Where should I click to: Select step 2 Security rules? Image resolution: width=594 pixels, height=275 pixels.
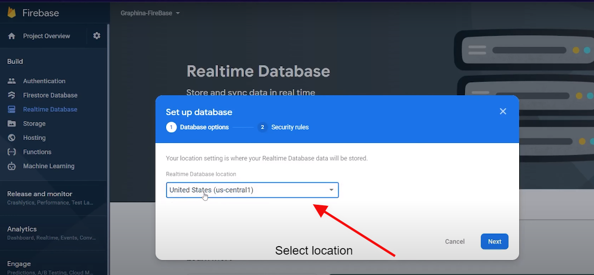click(x=283, y=127)
